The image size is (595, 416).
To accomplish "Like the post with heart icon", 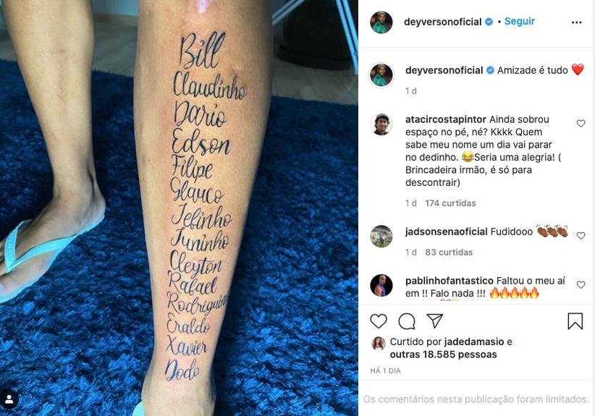I will click(x=379, y=321).
